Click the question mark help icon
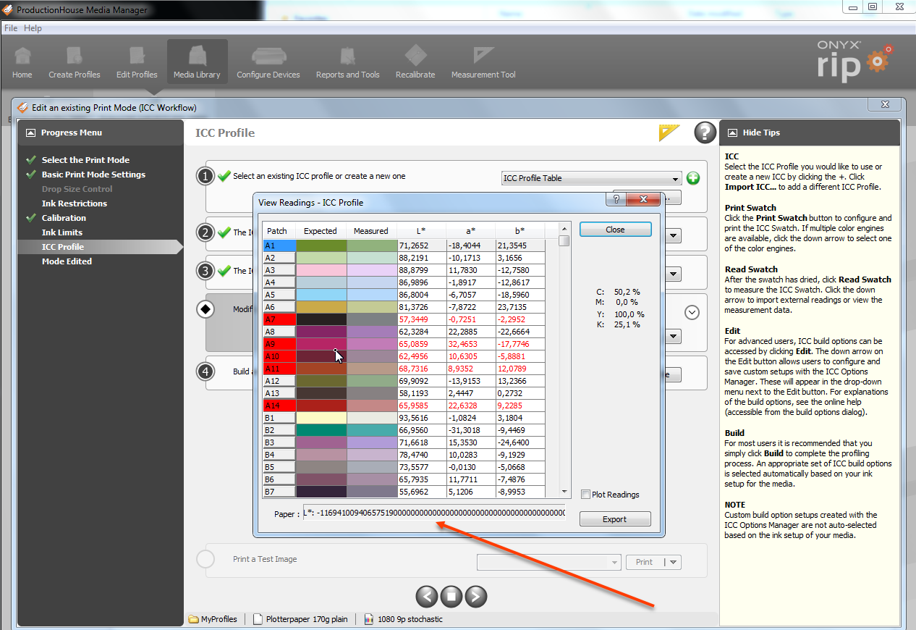The width and height of the screenshot is (916, 630). pos(705,133)
